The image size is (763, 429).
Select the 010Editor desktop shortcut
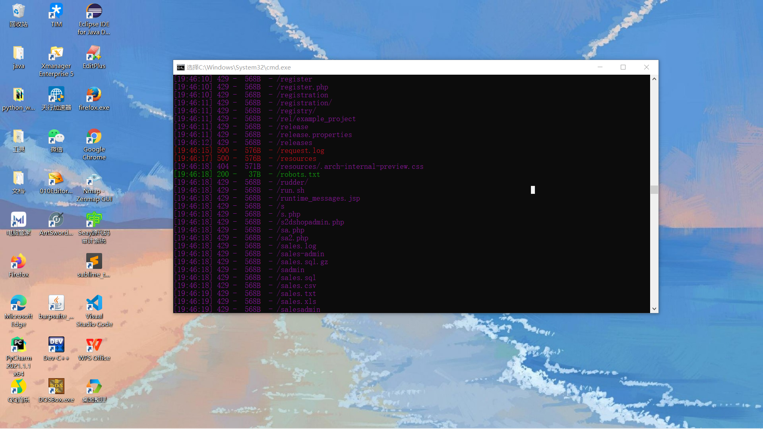pyautogui.click(x=56, y=179)
